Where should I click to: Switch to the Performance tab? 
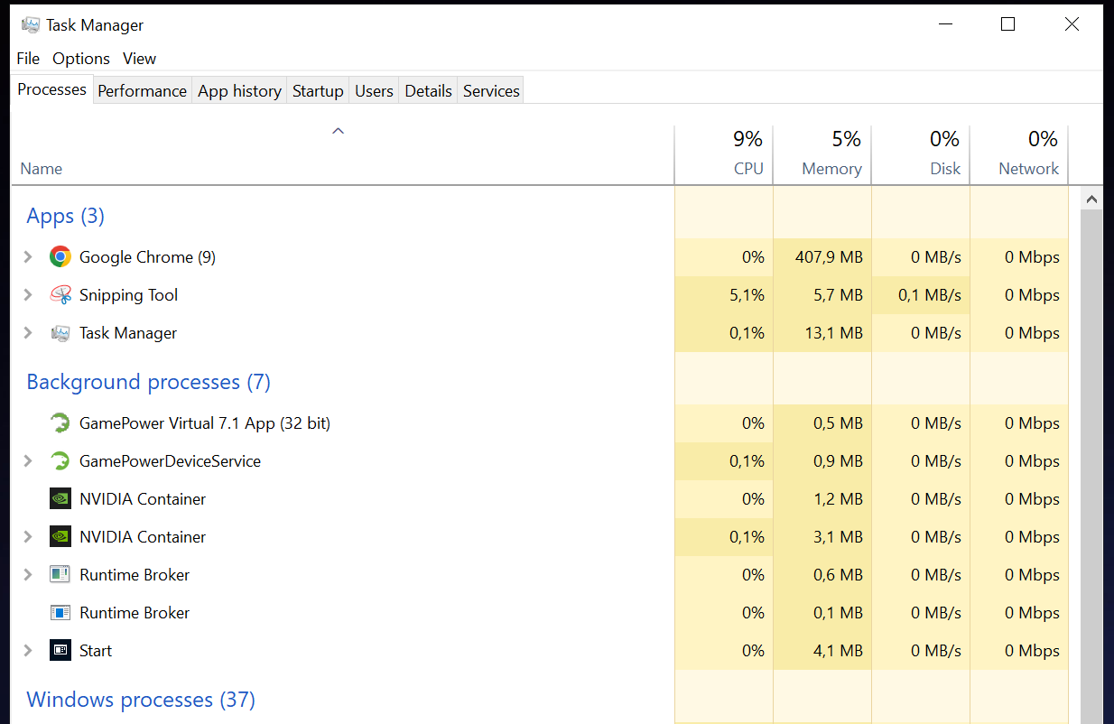(142, 91)
